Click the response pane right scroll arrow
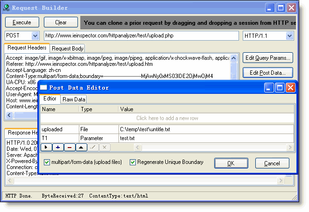This screenshot has height=212, width=309. coord(281,180)
